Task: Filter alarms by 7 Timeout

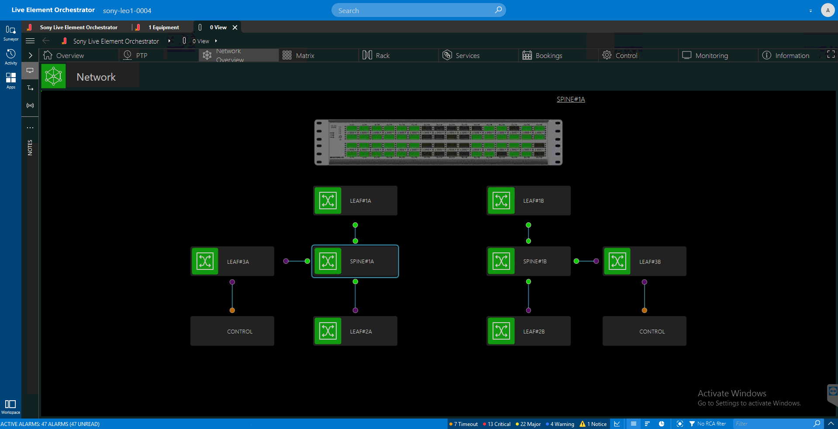Action: (464, 424)
